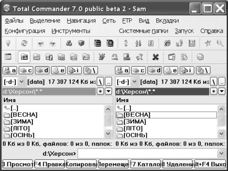Select drive c in right panel drive bar
The width and height of the screenshot is (228, 171).
[x=139, y=71]
